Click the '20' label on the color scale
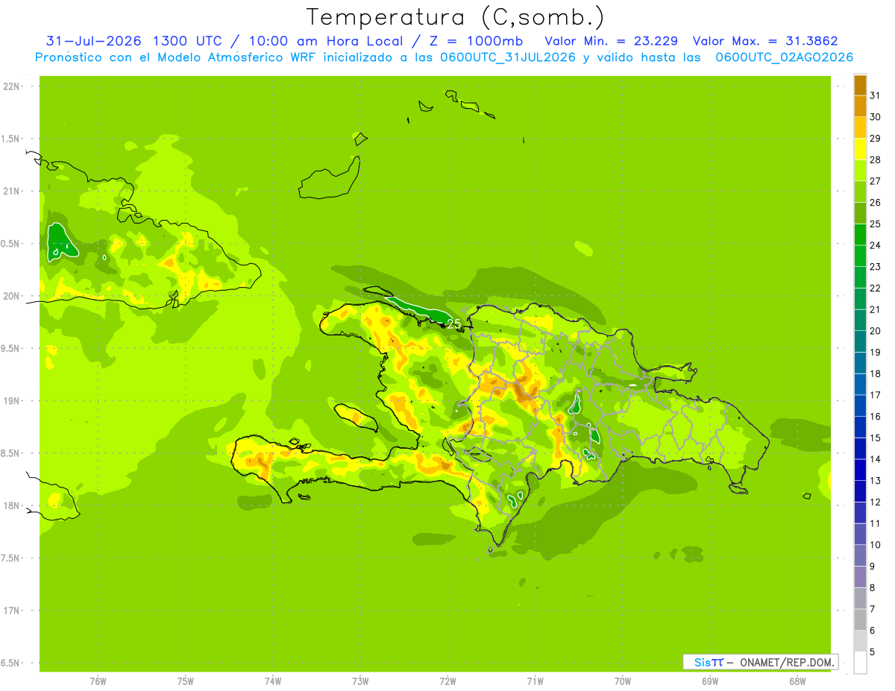Screen dimensions: 895x691 876,330
